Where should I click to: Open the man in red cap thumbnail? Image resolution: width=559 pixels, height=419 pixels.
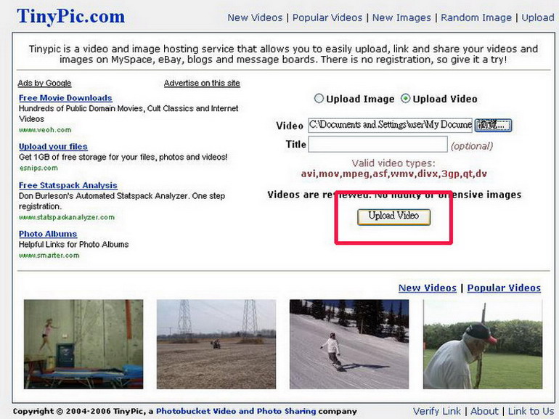pos(483,344)
